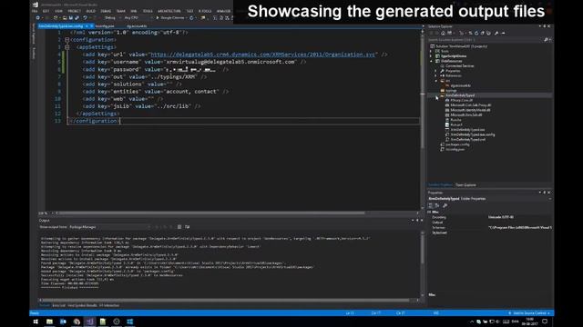Open the TOOLS menu
This screenshot has width=583, height=327.
coord(148,11)
